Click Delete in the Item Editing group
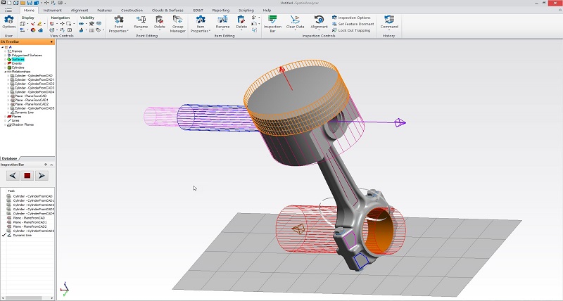563x301 pixels. click(x=241, y=22)
